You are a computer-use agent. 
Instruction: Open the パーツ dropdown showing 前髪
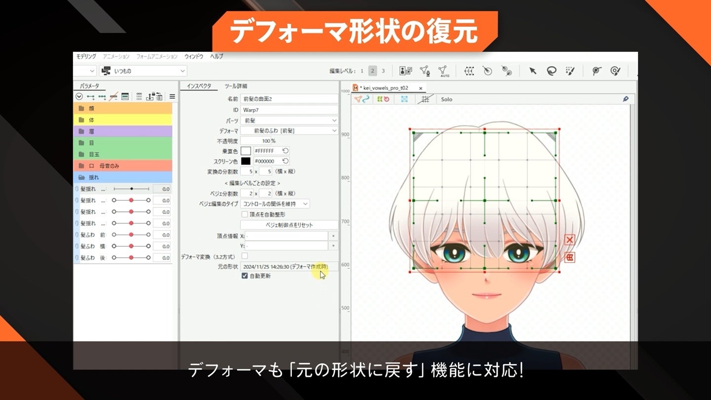point(289,120)
